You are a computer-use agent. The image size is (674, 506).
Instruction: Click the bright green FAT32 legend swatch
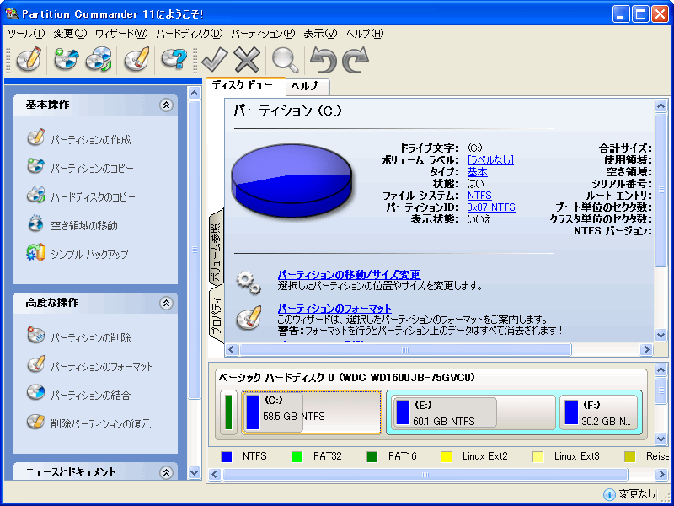pos(297,456)
